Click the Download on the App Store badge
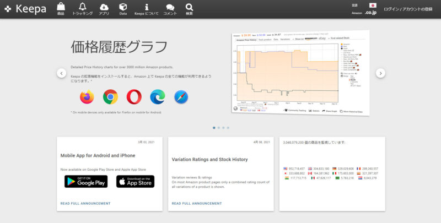This screenshot has height=223, width=441. point(135,182)
